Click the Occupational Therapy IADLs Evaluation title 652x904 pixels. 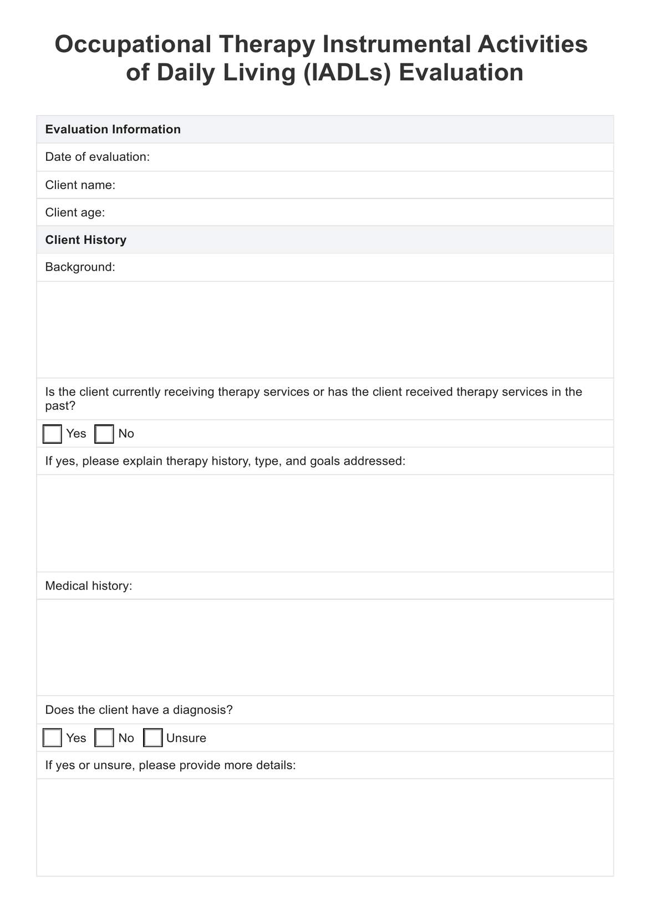[322, 58]
